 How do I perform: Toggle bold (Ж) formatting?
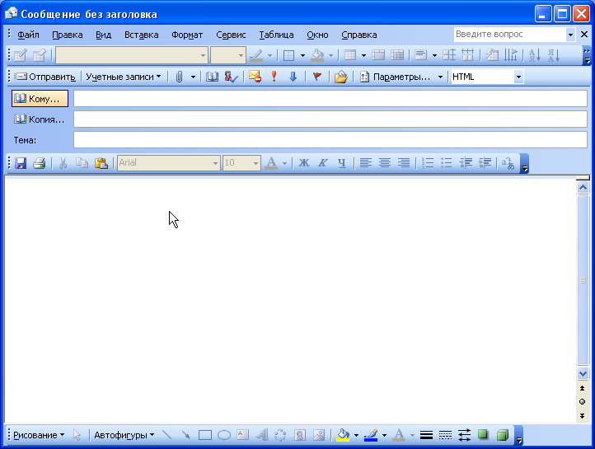point(303,163)
